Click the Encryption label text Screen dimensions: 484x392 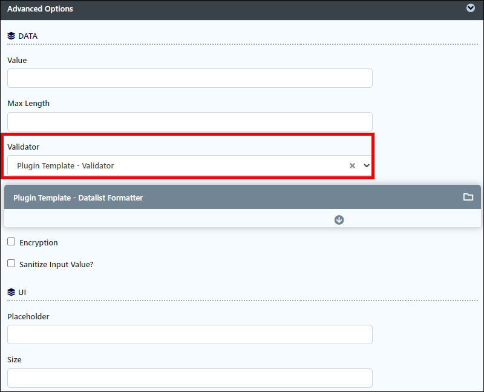[39, 243]
